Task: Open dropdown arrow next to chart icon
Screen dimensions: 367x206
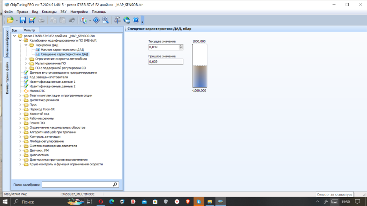Action: click(x=90, y=20)
